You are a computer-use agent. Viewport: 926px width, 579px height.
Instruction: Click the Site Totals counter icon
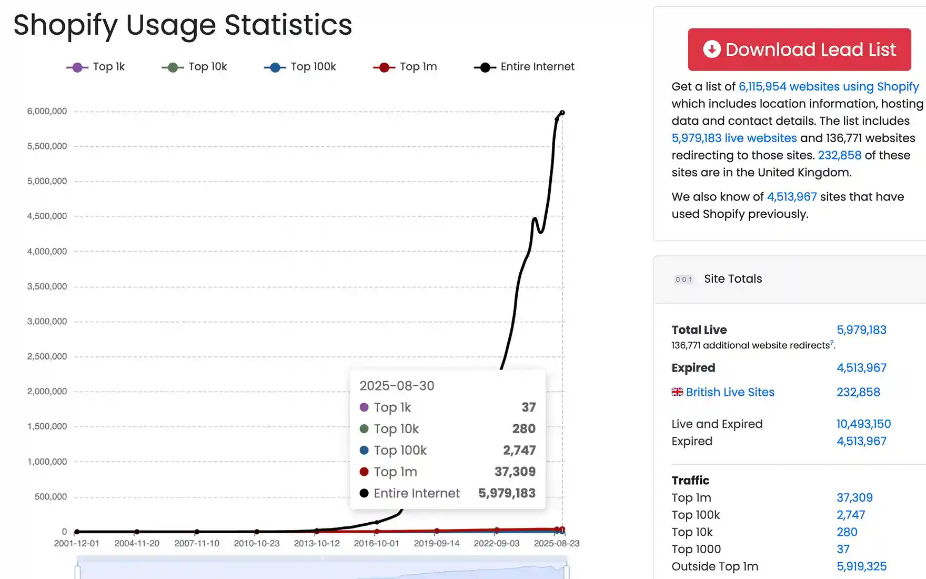[683, 279]
